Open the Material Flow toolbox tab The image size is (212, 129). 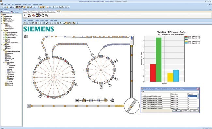point(27,12)
